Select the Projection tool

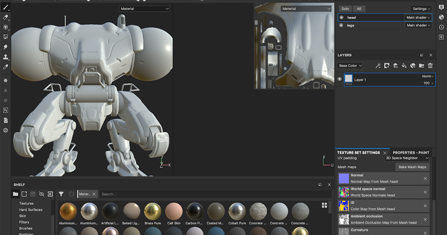(6, 27)
